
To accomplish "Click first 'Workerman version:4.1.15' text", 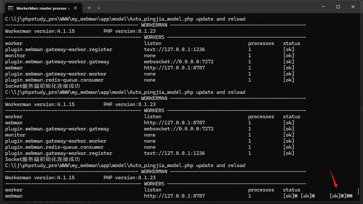I will [x=40, y=31].
